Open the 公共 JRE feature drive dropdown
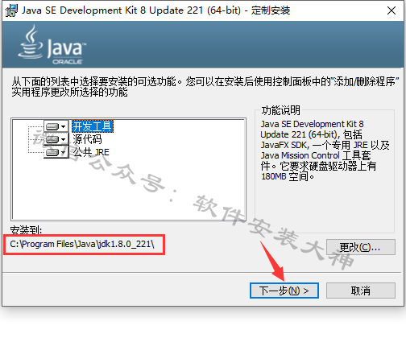406x338 pixels. coord(56,152)
